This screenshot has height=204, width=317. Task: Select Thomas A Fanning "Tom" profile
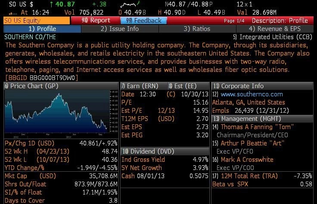(257, 127)
